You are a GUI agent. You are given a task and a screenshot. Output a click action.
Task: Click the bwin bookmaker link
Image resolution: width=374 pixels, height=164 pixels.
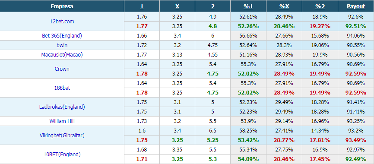pyautogui.click(x=62, y=45)
